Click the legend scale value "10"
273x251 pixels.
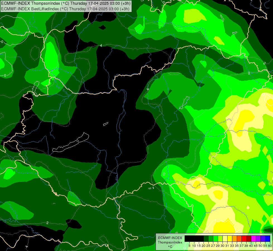pyautogui.click(x=194, y=246)
